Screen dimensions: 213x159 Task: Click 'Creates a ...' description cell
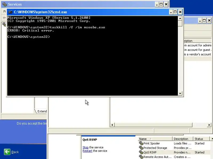tap(182, 157)
